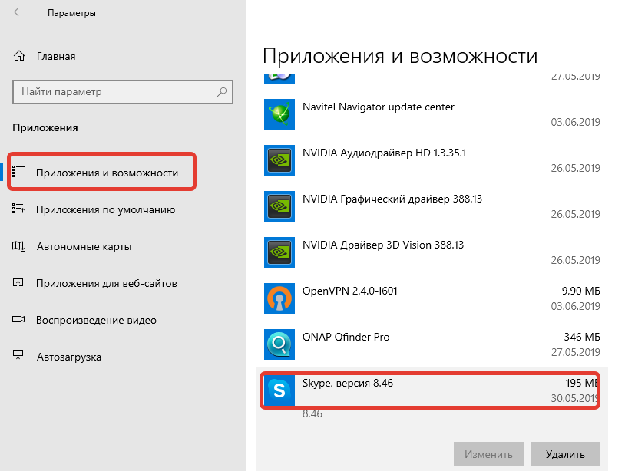Screen dimensions: 625x471
Task: Select Приложения и возможности list icon
Action: (x=18, y=172)
